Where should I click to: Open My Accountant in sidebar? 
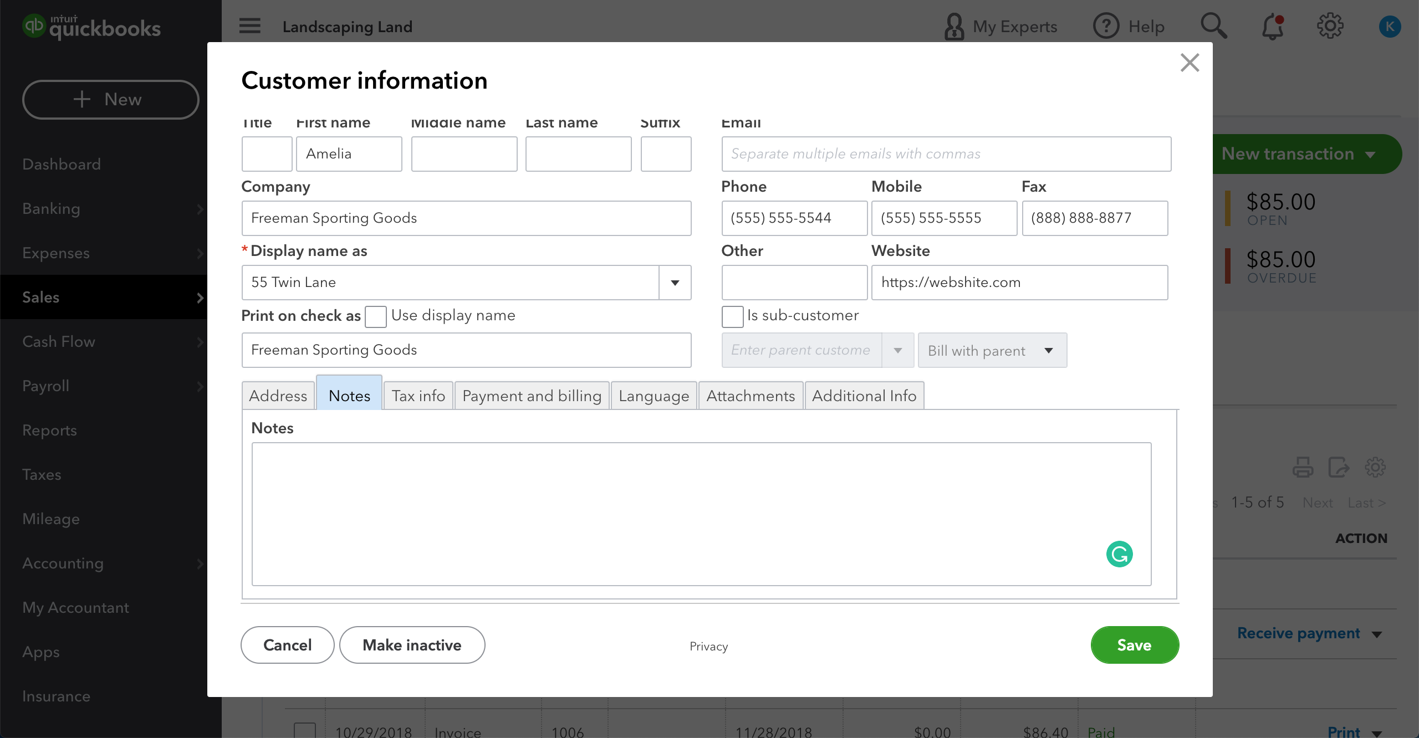coord(75,608)
